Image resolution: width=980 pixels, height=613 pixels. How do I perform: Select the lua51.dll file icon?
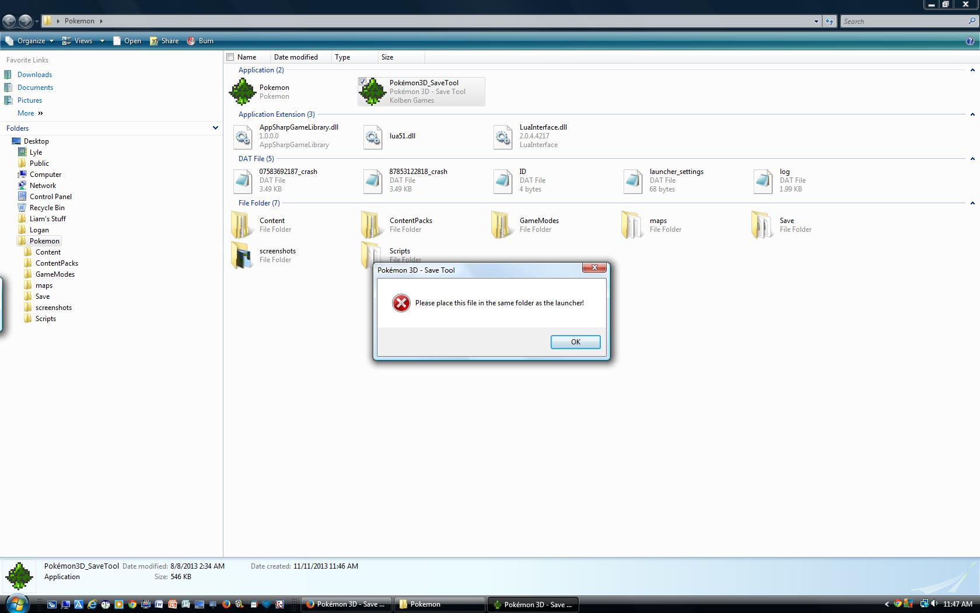[x=372, y=136]
